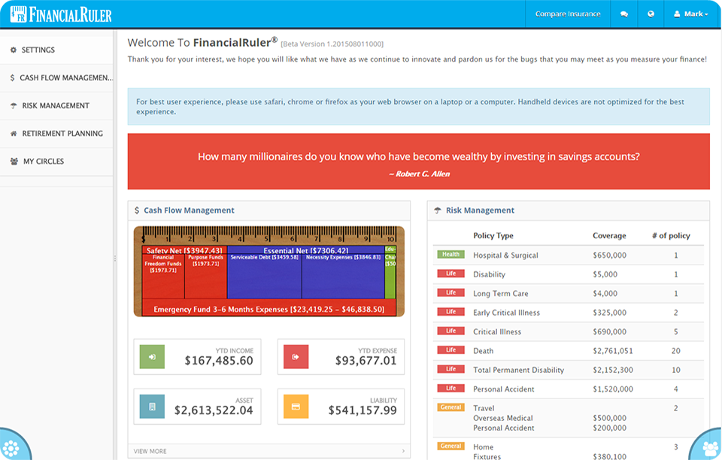Image resolution: width=722 pixels, height=460 pixels.
Task: Click the globe icon in header
Action: point(651,14)
